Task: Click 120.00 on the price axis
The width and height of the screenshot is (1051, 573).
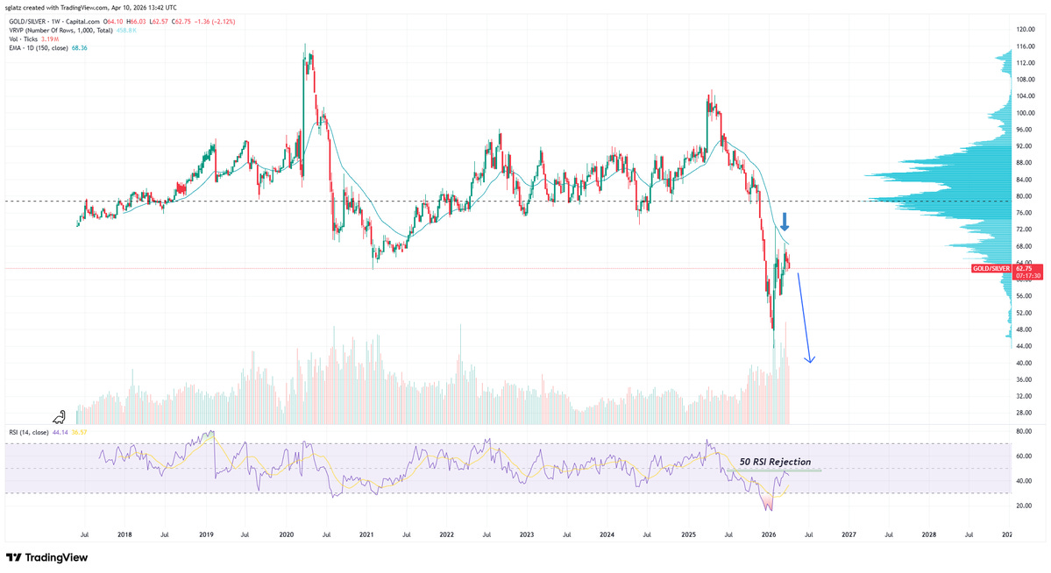Action: tap(1025, 30)
